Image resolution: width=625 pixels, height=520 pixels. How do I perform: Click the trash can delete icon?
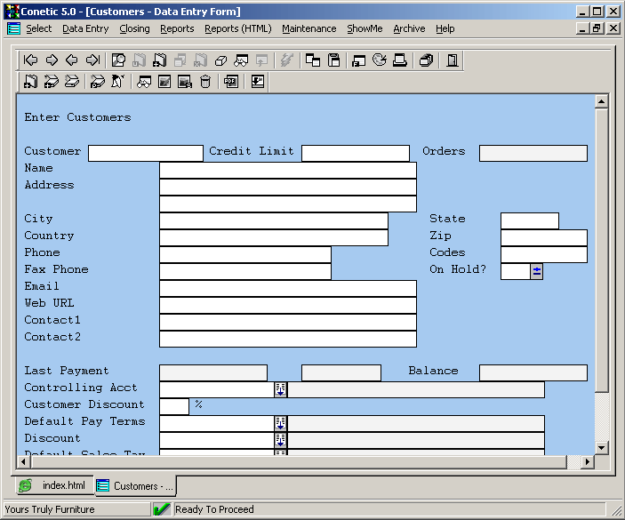(x=205, y=82)
